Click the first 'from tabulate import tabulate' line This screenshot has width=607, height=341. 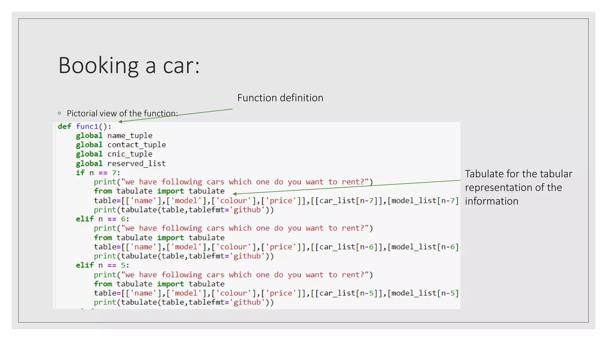(x=159, y=191)
